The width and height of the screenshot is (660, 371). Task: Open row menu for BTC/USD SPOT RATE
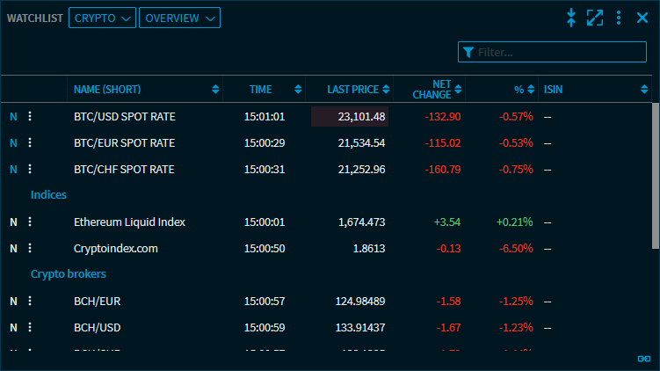click(30, 116)
